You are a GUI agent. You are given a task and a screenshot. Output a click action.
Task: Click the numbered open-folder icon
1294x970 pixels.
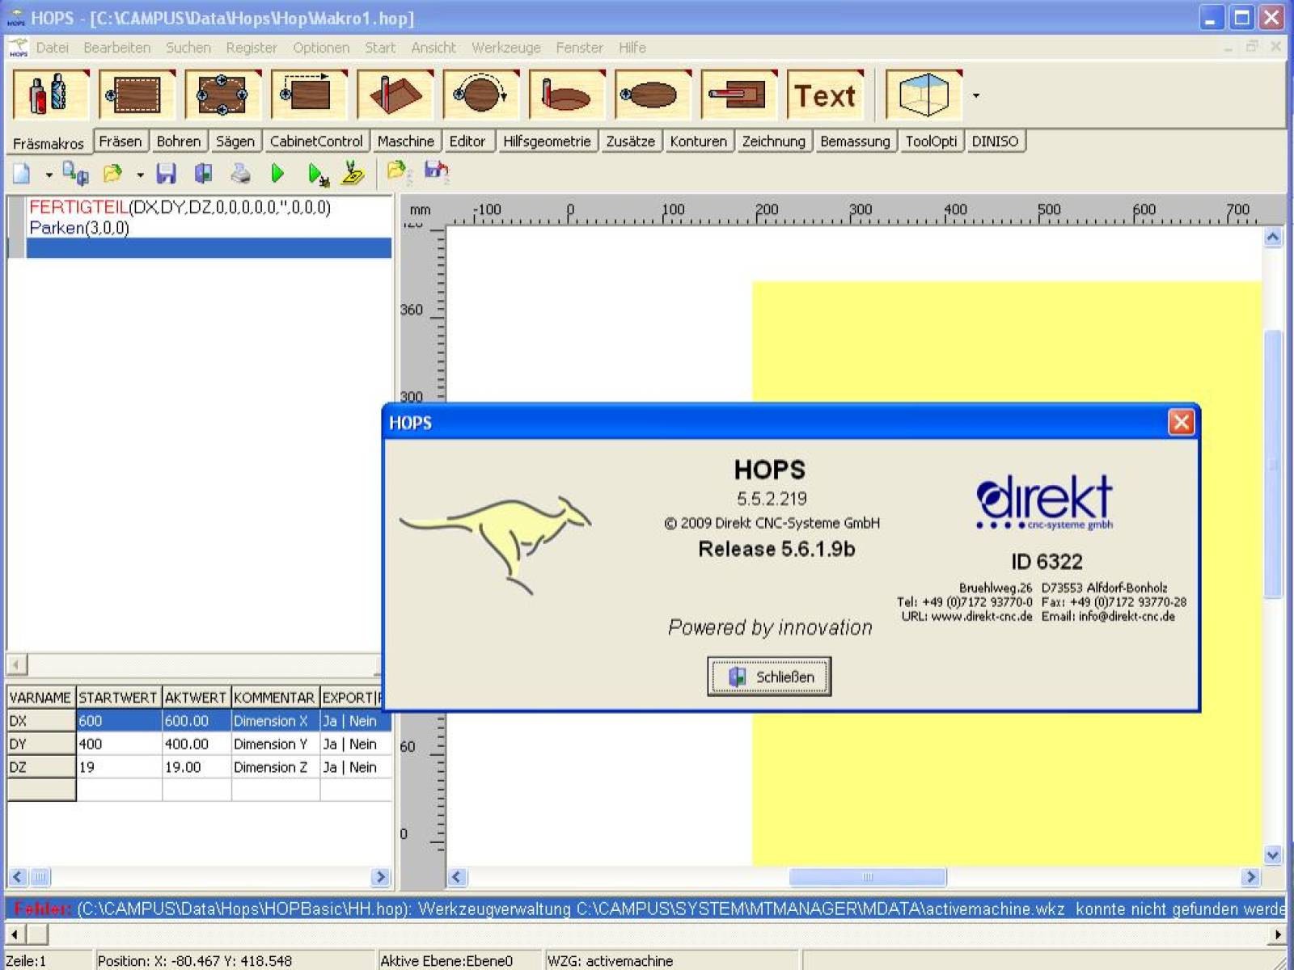(399, 172)
